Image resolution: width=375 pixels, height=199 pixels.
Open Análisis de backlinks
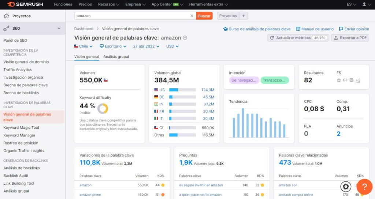22,168
